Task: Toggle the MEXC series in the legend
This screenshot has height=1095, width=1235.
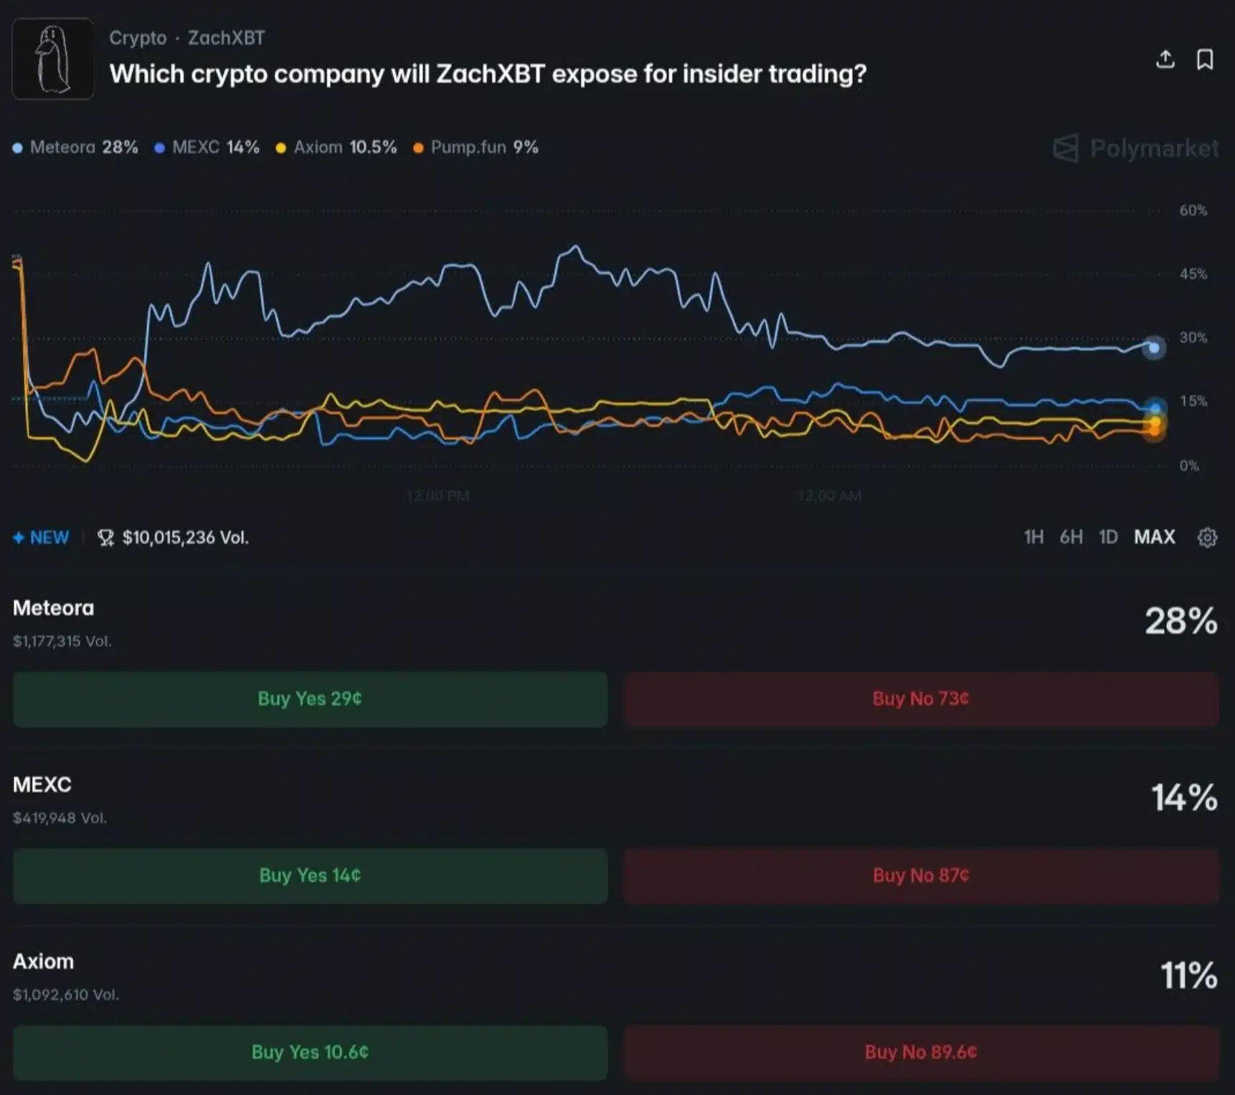Action: (161, 147)
